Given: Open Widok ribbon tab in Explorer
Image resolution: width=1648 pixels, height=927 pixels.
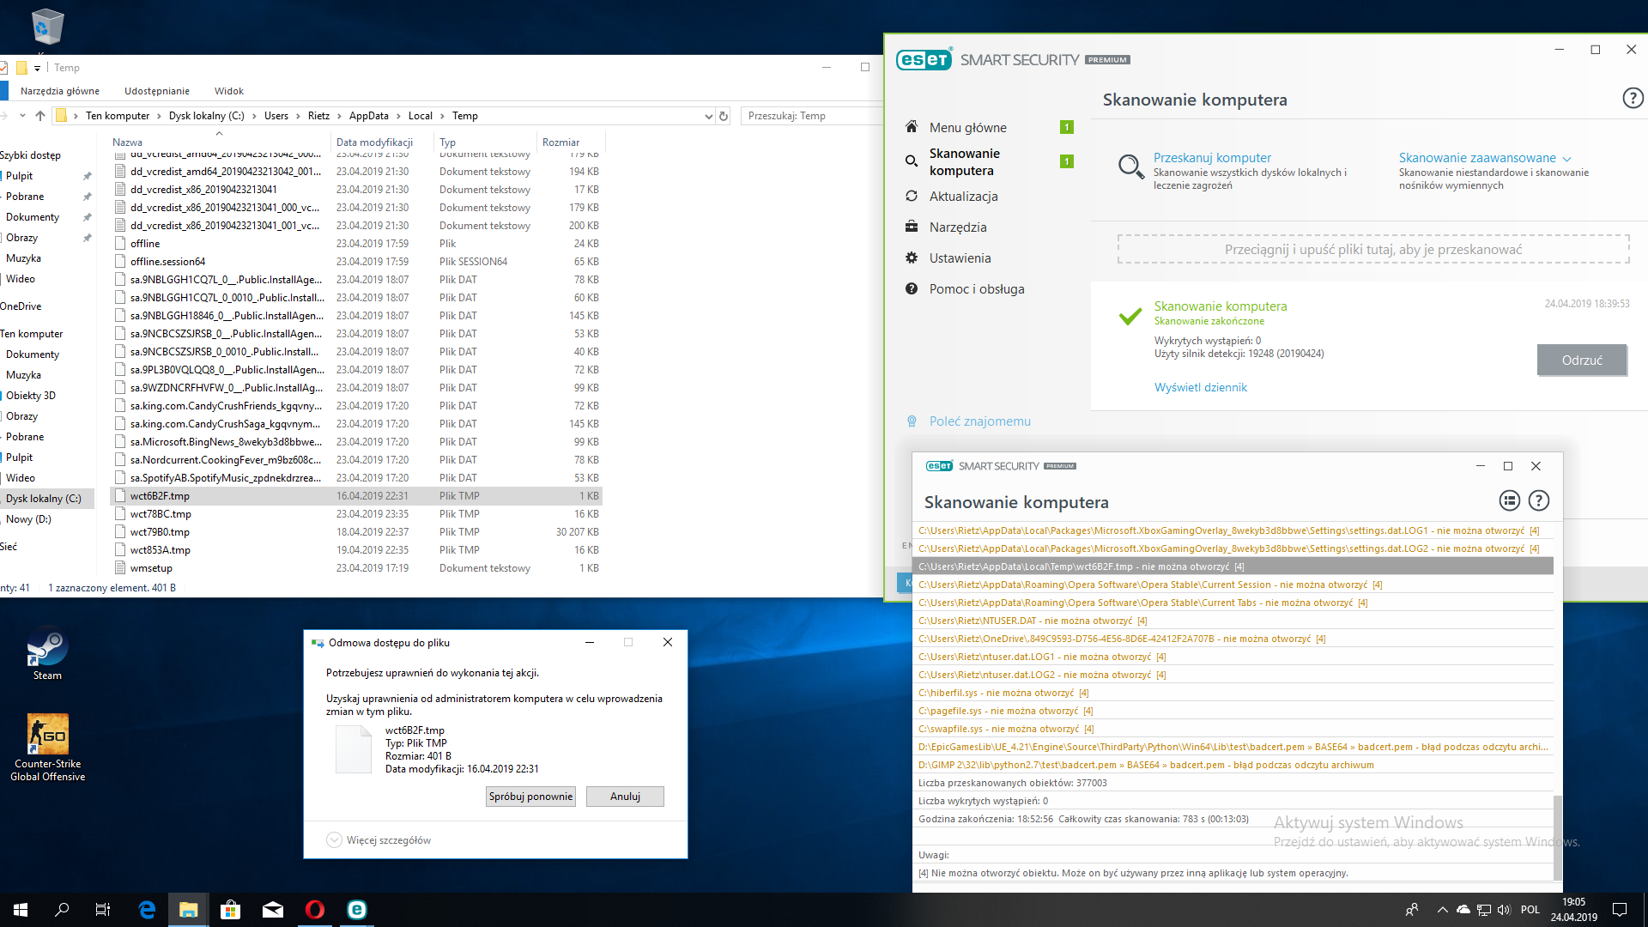Looking at the screenshot, I should 229,91.
